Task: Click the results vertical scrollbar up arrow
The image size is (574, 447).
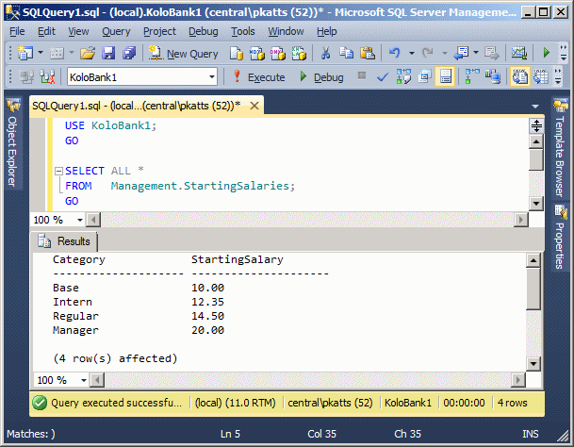Action: [533, 260]
